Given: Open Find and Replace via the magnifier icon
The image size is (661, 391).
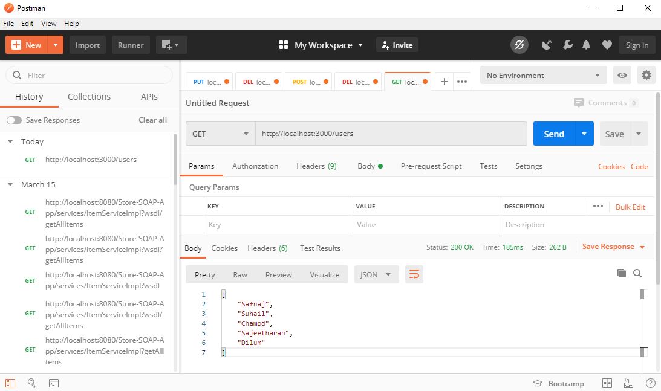Looking at the screenshot, I should pos(31,383).
